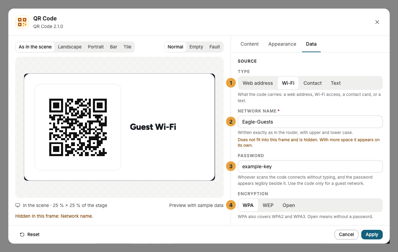Click the NETWORK NAME label
398x252 pixels.
257,111
